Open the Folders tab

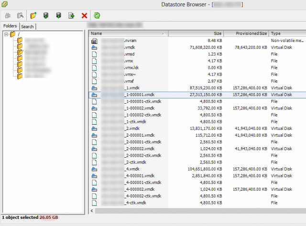[10, 27]
